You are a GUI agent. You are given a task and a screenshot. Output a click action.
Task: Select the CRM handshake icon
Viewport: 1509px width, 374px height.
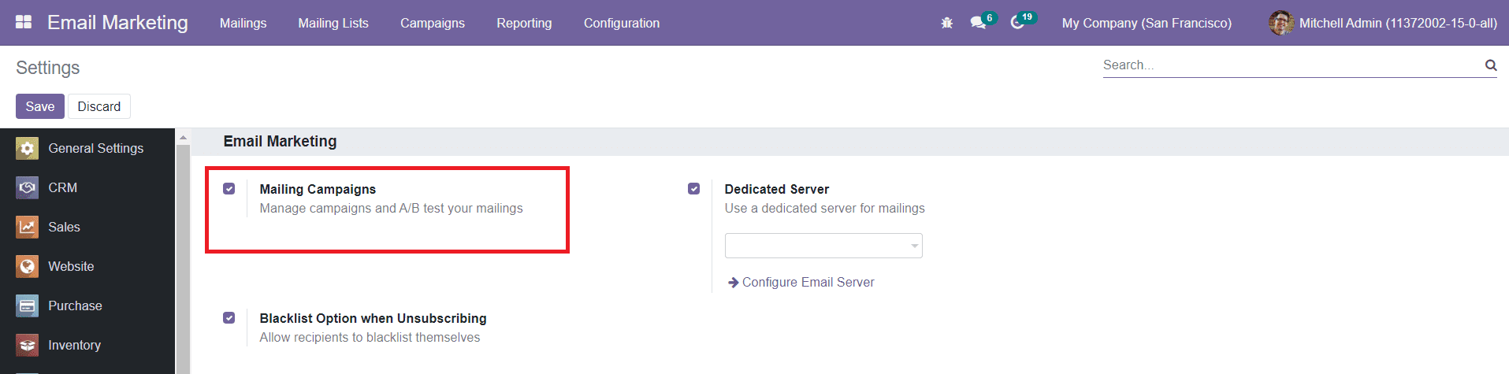(28, 187)
